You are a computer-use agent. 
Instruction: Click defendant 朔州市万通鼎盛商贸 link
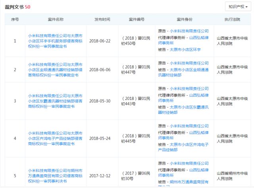183,183
